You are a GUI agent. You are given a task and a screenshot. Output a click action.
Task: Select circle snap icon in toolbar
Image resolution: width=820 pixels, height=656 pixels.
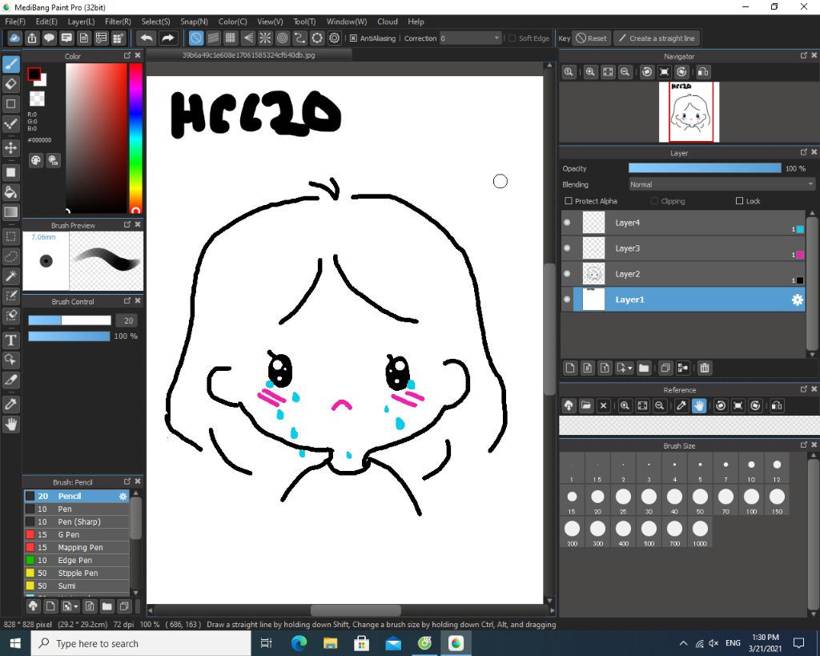pos(283,38)
